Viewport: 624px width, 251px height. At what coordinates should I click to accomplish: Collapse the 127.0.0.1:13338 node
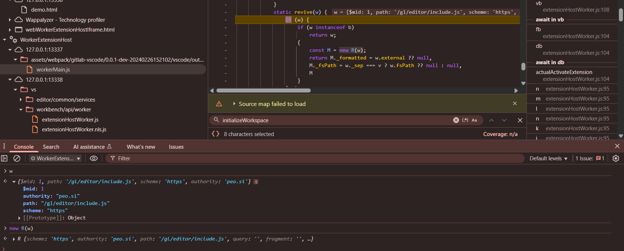[x=10, y=79]
